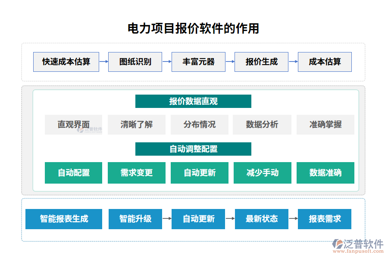Image resolution: width=388 pixels, height=258 pixels.
Task: Click the 准确掌握 item
Action: click(x=325, y=125)
